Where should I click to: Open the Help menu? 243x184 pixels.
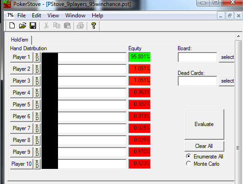pyautogui.click(x=97, y=16)
